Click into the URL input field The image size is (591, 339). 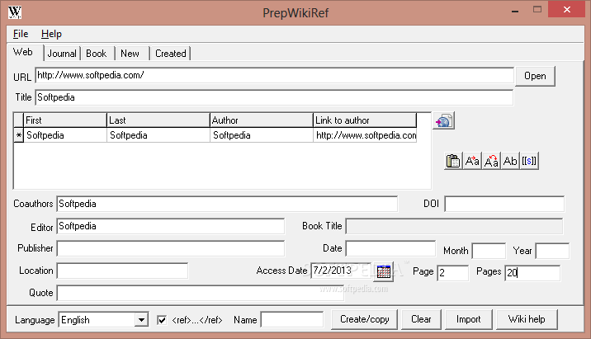click(275, 75)
